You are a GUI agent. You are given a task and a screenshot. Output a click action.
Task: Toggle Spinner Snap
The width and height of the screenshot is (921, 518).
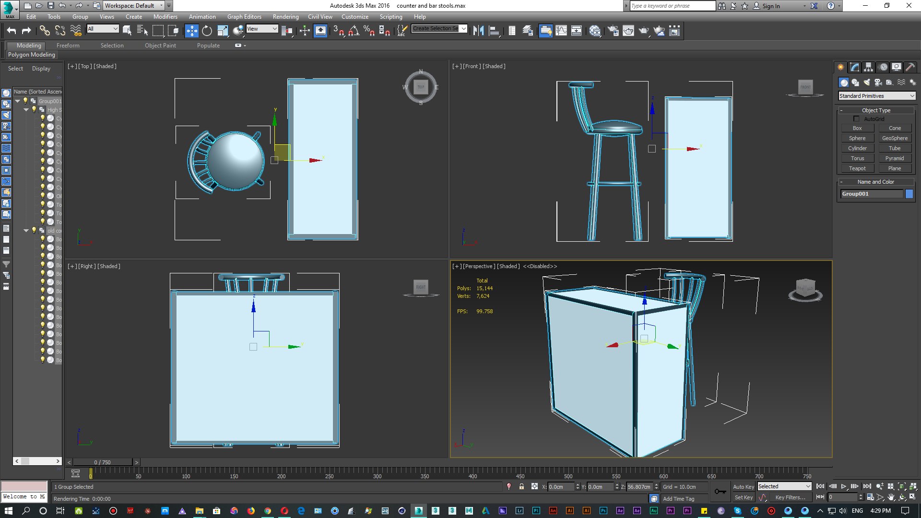(x=385, y=31)
